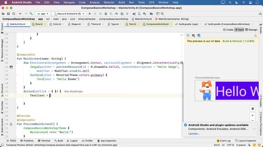Toggle the Project tool window

pyautogui.click(x=2, y=28)
